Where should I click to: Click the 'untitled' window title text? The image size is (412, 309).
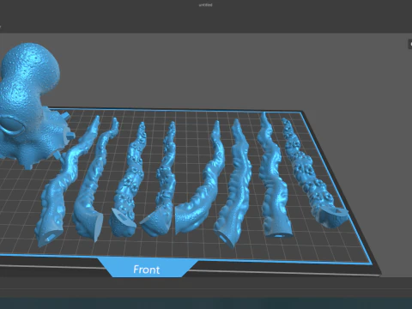pyautogui.click(x=205, y=5)
